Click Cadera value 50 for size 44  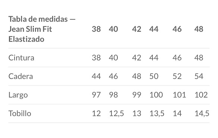click(154, 76)
